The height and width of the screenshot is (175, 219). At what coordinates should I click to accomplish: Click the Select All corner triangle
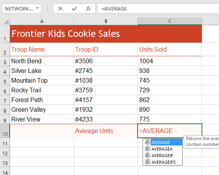6,21
